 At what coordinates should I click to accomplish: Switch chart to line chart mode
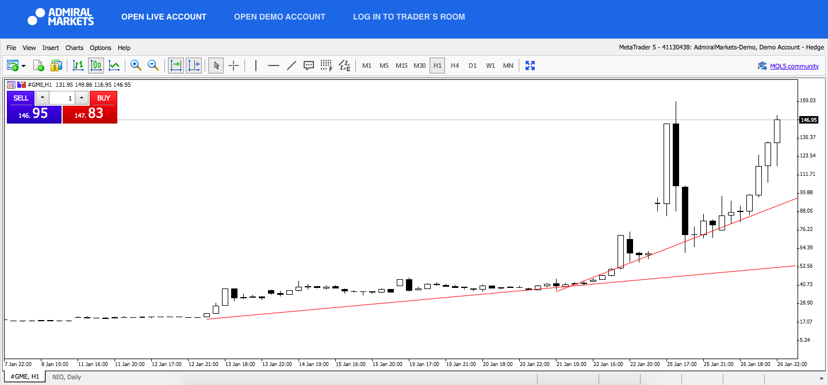tap(114, 66)
